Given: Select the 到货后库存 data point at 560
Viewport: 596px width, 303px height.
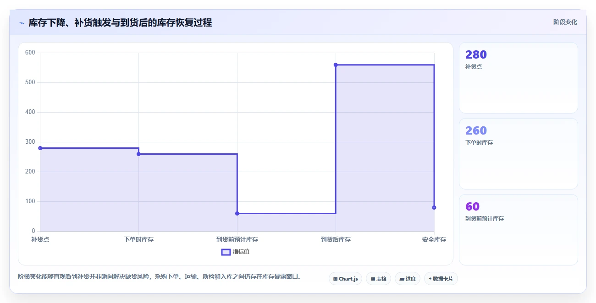Looking at the screenshot, I should pos(336,65).
